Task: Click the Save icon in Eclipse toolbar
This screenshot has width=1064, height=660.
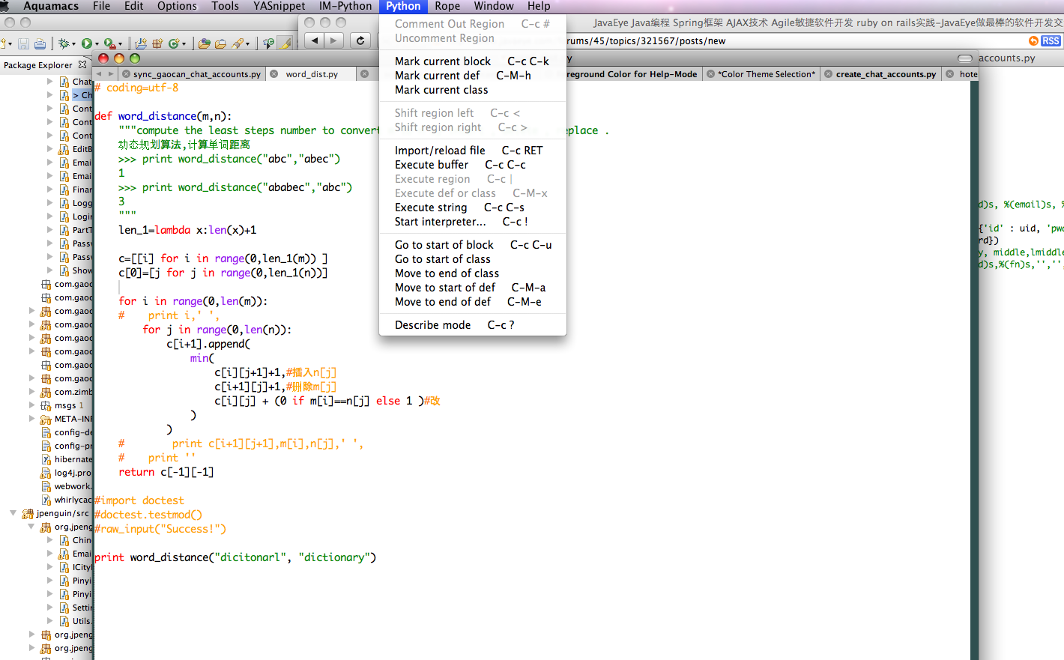Action: click(23, 44)
